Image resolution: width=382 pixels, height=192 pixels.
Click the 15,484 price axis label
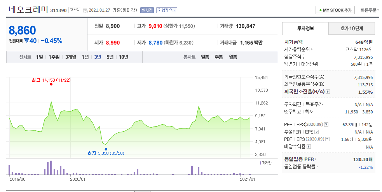pyautogui.click(x=262, y=77)
